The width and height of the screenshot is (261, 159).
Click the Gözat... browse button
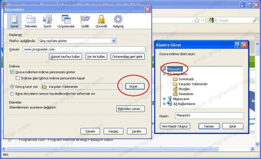pyautogui.click(x=135, y=86)
